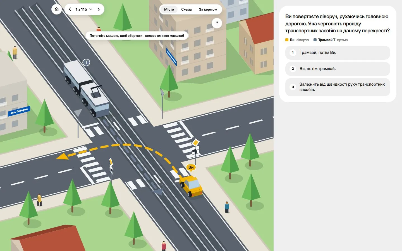
Task: Click the yellow Ви car label
Action: coord(191,167)
